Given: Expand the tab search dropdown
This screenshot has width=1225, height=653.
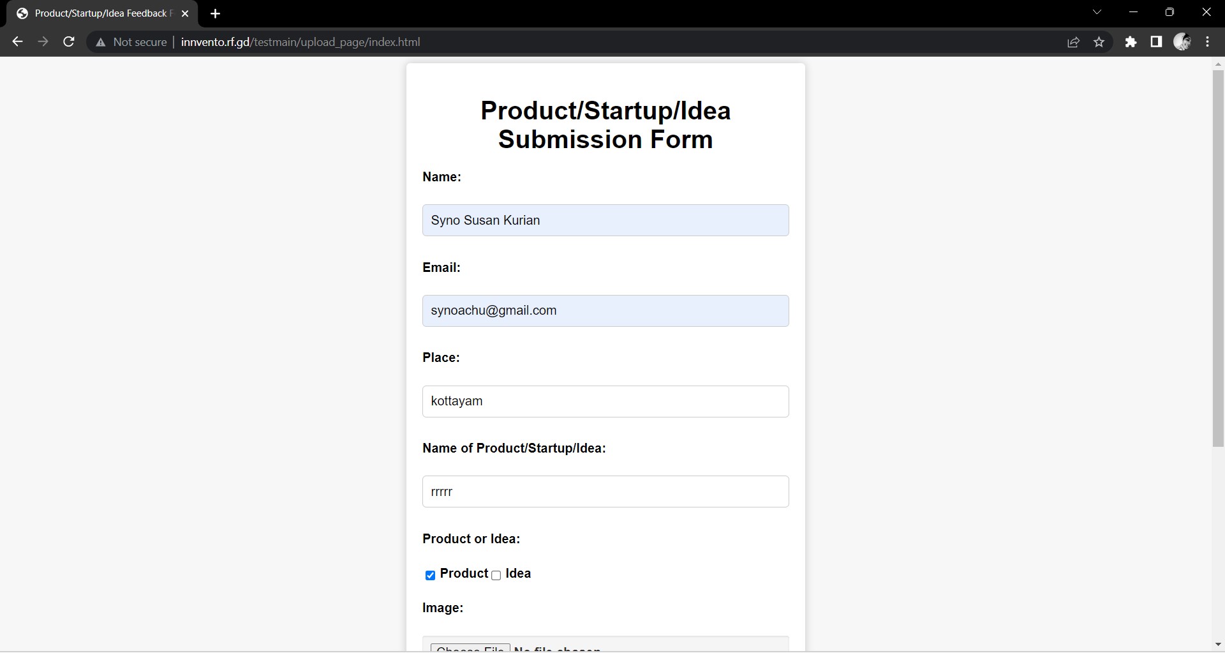Looking at the screenshot, I should (1097, 12).
